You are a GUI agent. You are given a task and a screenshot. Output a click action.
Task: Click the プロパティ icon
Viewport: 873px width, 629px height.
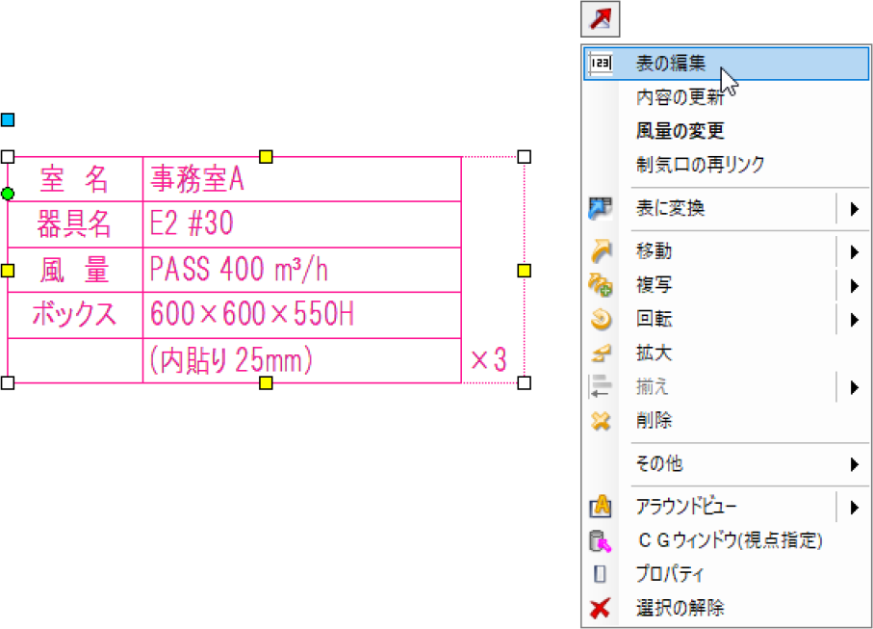(601, 574)
